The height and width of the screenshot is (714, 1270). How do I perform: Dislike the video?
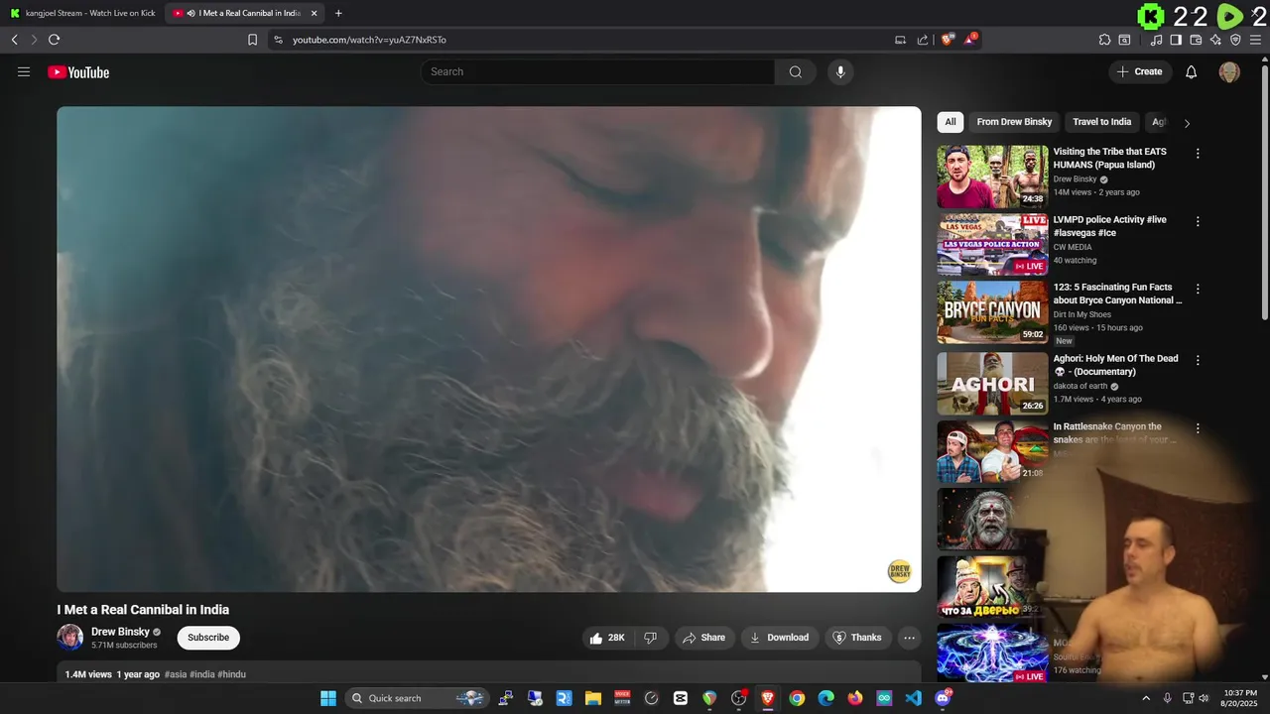point(651,638)
